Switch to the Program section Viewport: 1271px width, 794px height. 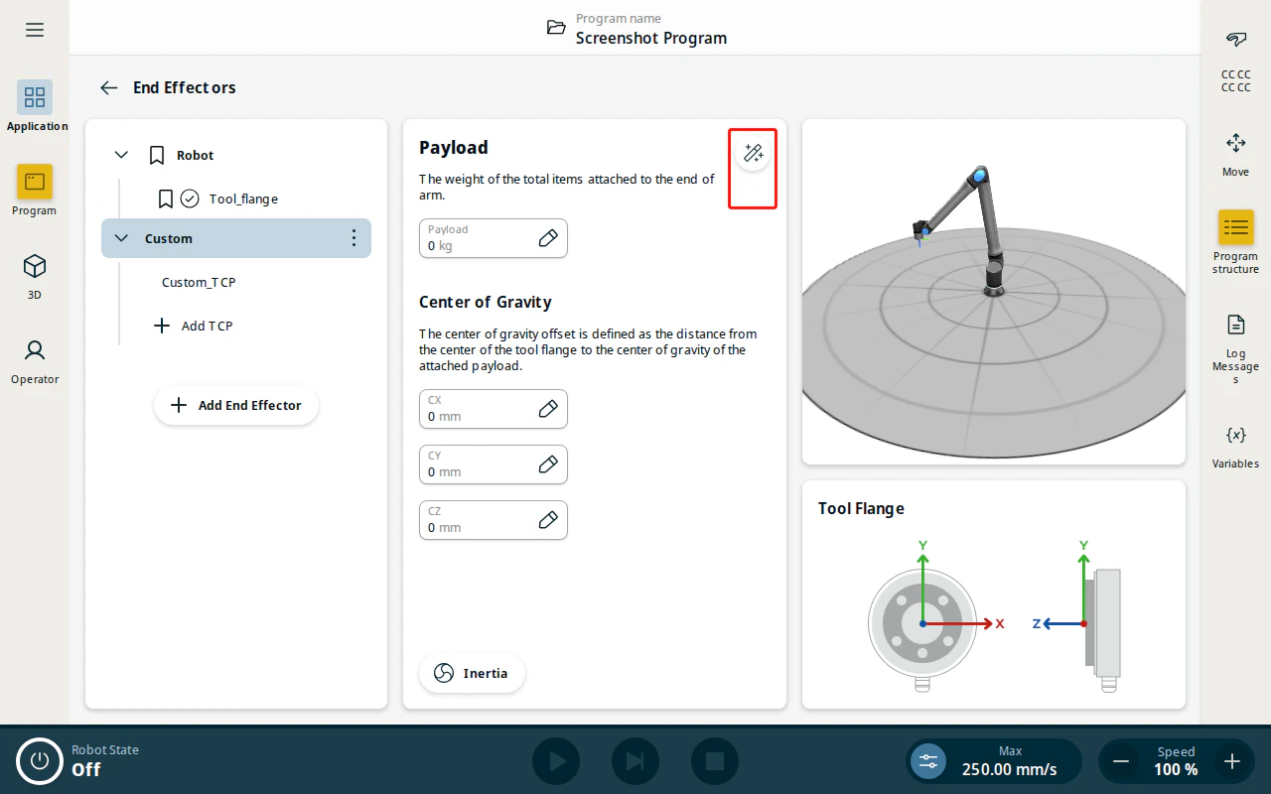pyautogui.click(x=35, y=191)
